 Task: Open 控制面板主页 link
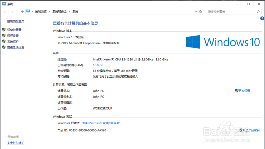pyautogui.click(x=16, y=21)
